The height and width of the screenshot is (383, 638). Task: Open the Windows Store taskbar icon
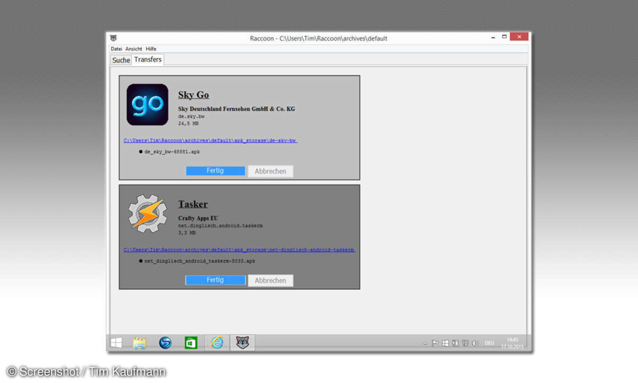coord(191,343)
